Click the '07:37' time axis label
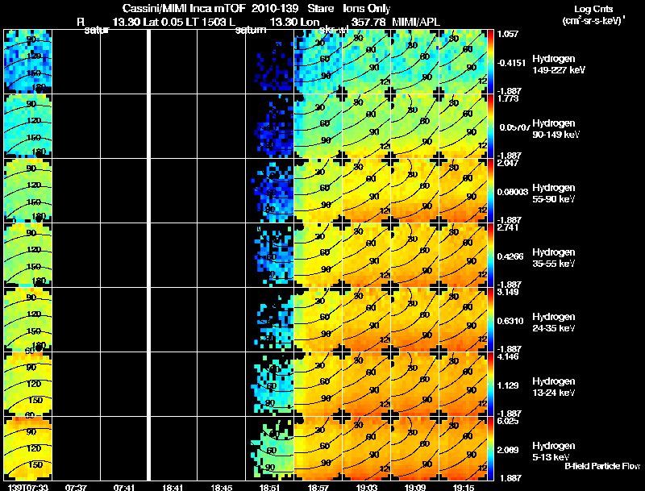This screenshot has height=491, width=645. [76, 487]
